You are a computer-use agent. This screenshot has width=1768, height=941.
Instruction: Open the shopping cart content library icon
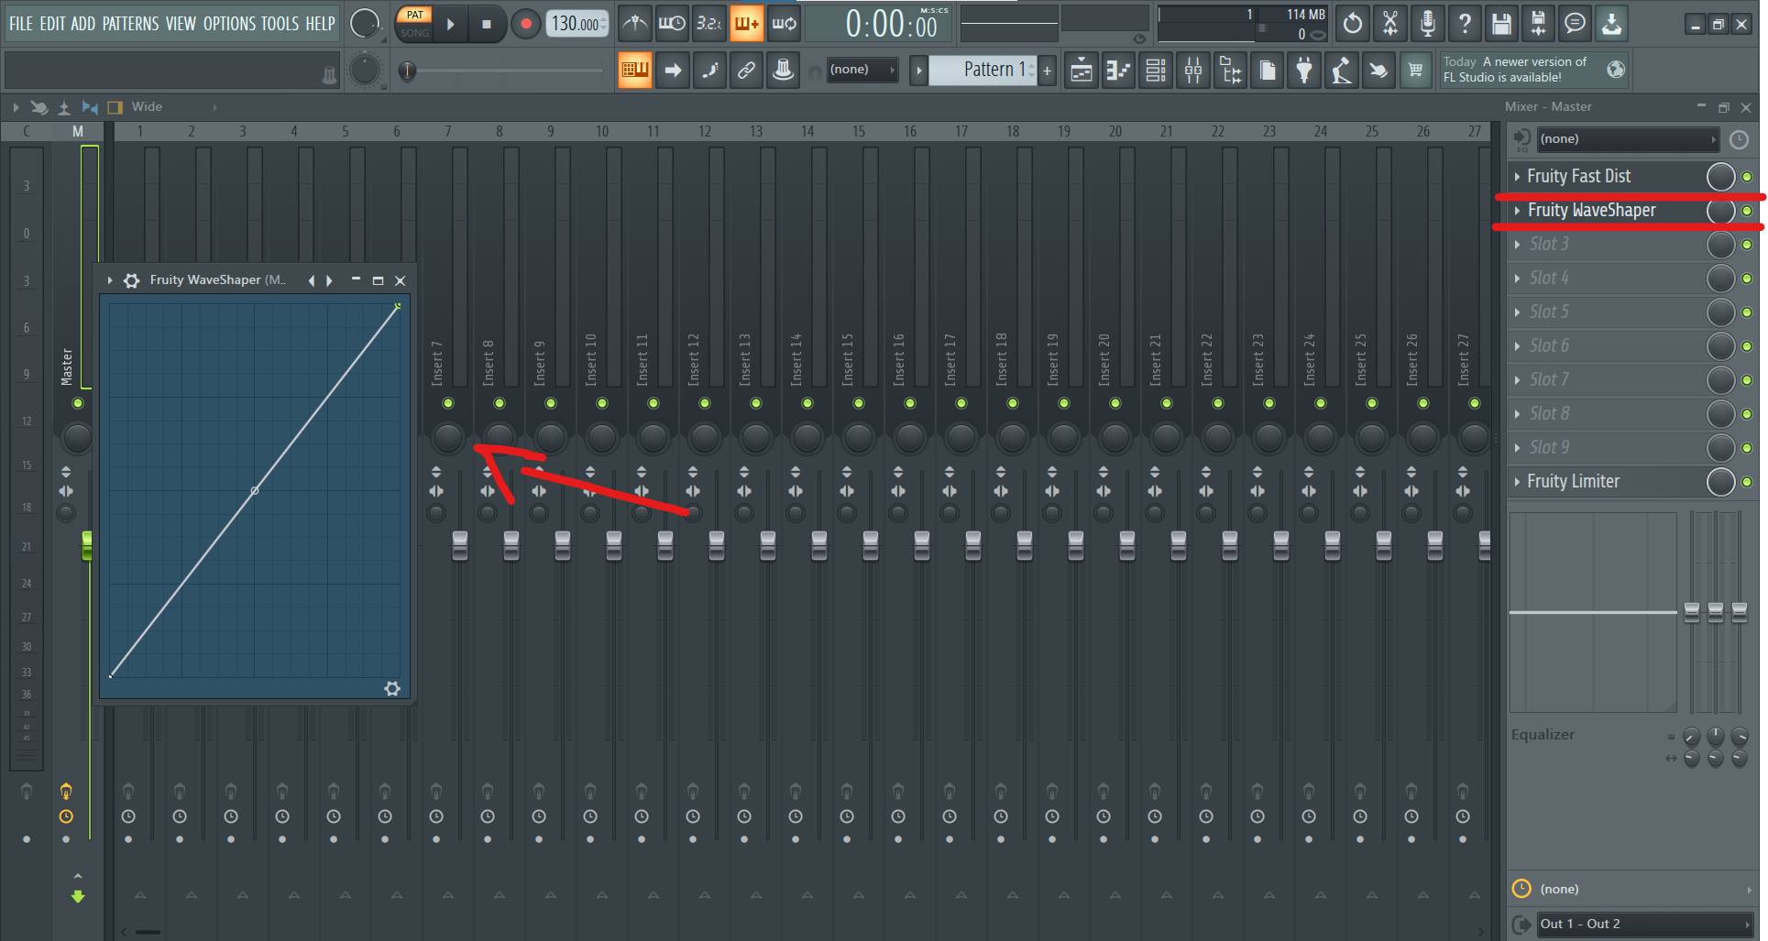coord(1415,70)
